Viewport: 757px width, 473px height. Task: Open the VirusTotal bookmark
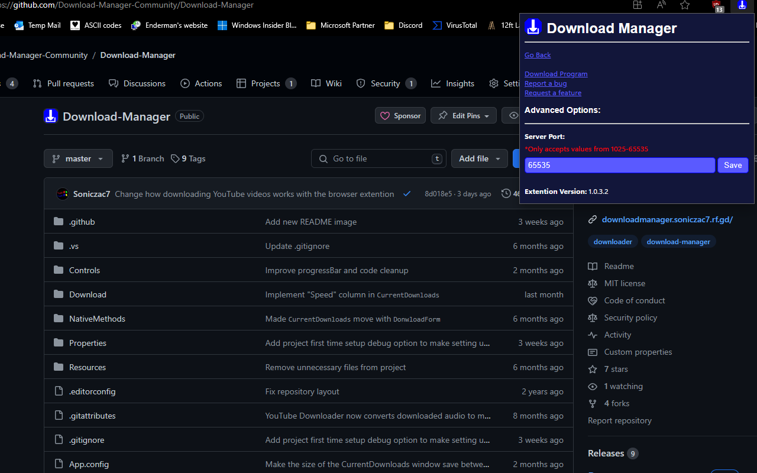coord(454,25)
